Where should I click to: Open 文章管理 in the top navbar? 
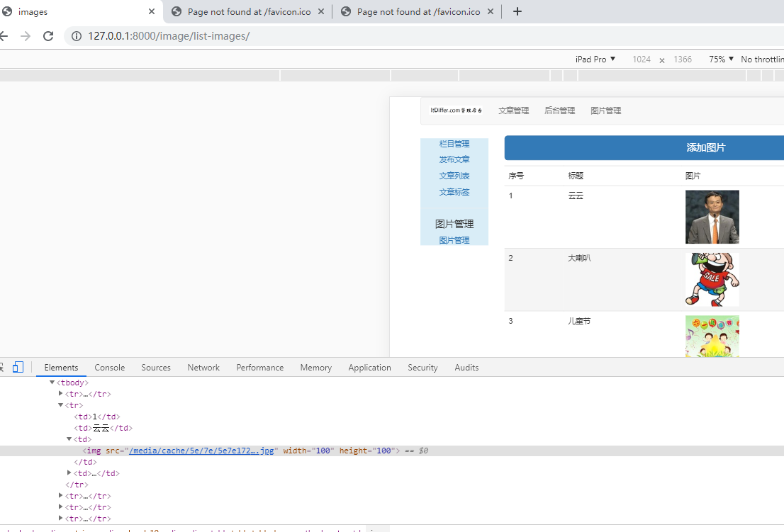click(x=513, y=111)
